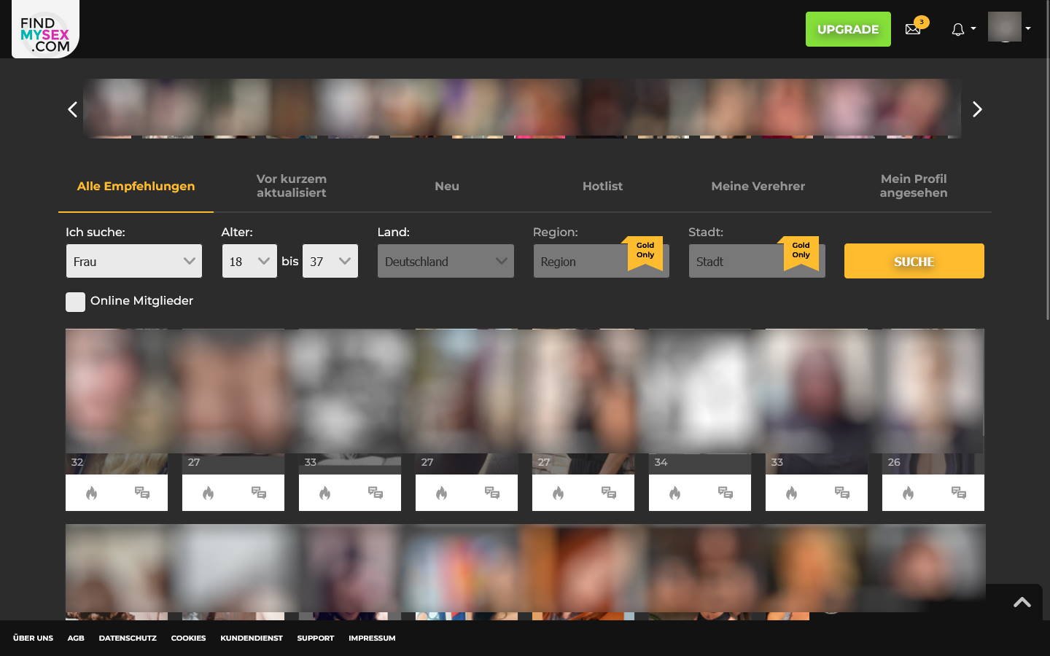Open the IMPRESSUM footer link
This screenshot has height=656, width=1050.
372,638
